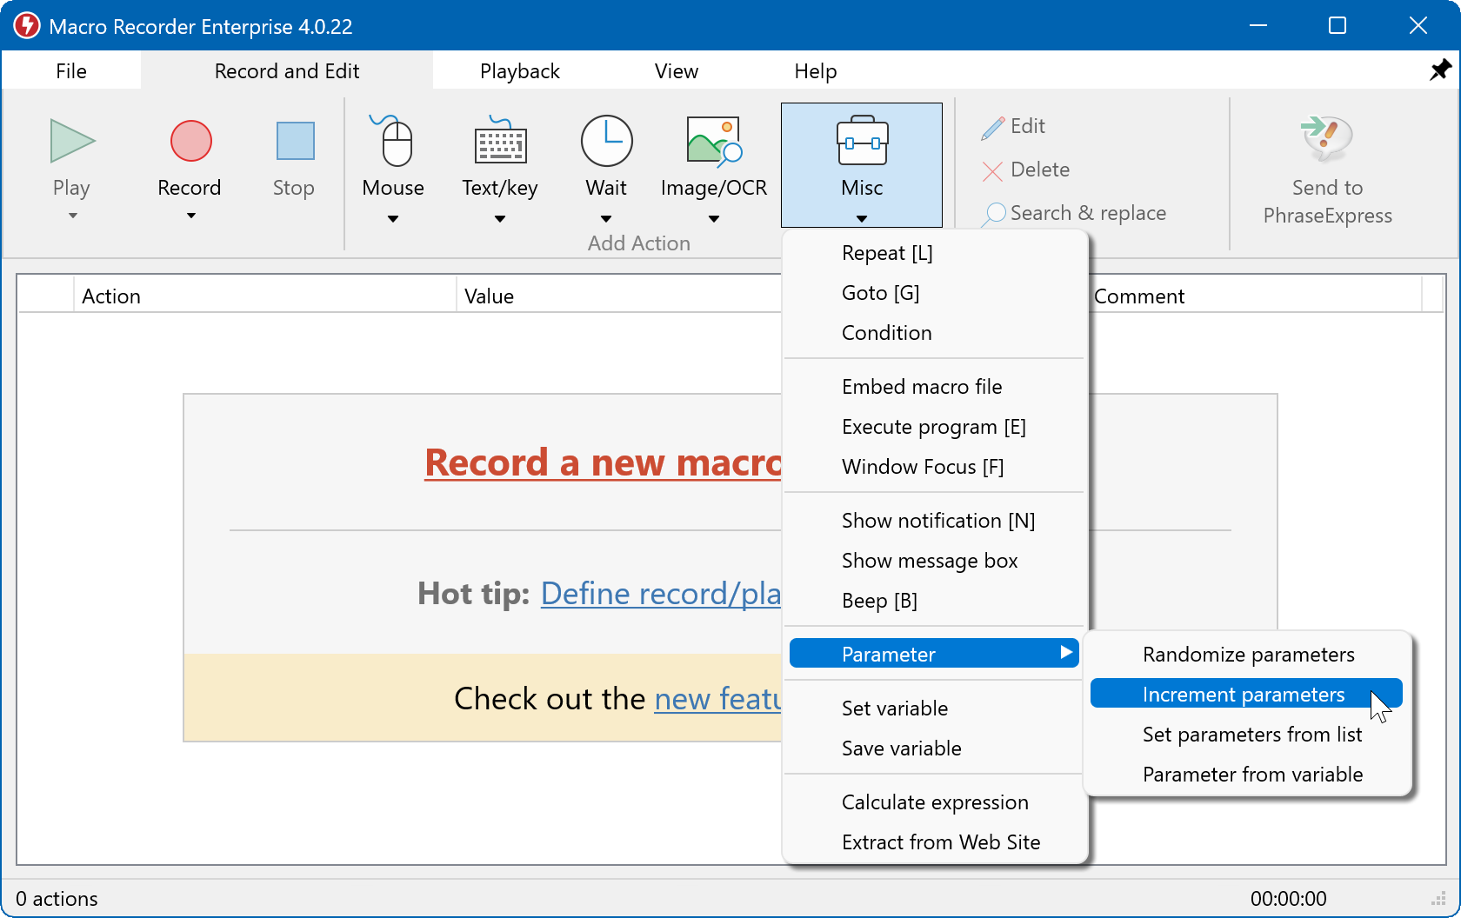Select Show message box menu entry
This screenshot has height=918, width=1461.
coord(929,561)
